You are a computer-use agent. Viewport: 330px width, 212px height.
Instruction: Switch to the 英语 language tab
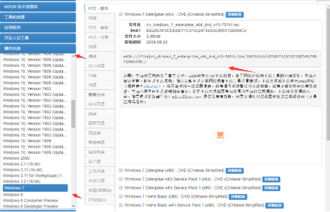[100, 18]
